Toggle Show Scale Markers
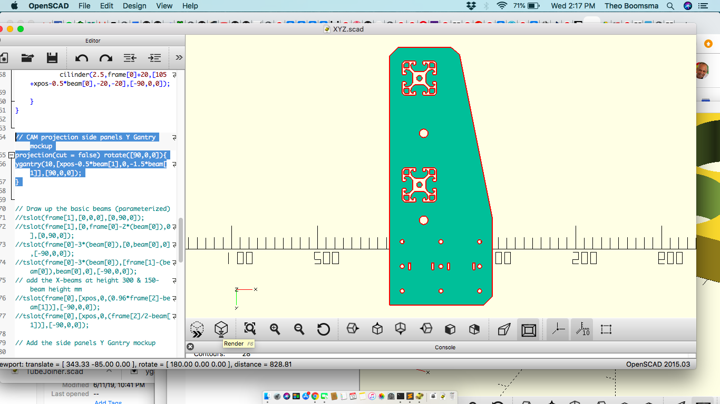The height and width of the screenshot is (404, 720). (x=582, y=329)
